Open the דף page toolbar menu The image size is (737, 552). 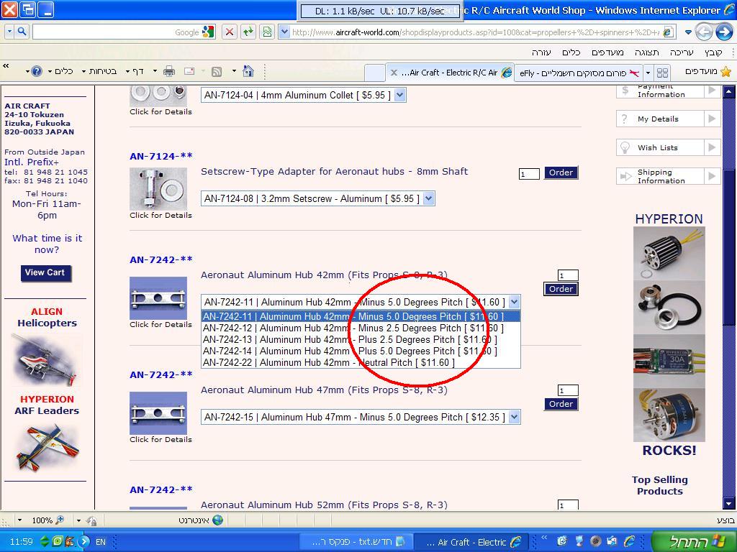click(x=135, y=71)
